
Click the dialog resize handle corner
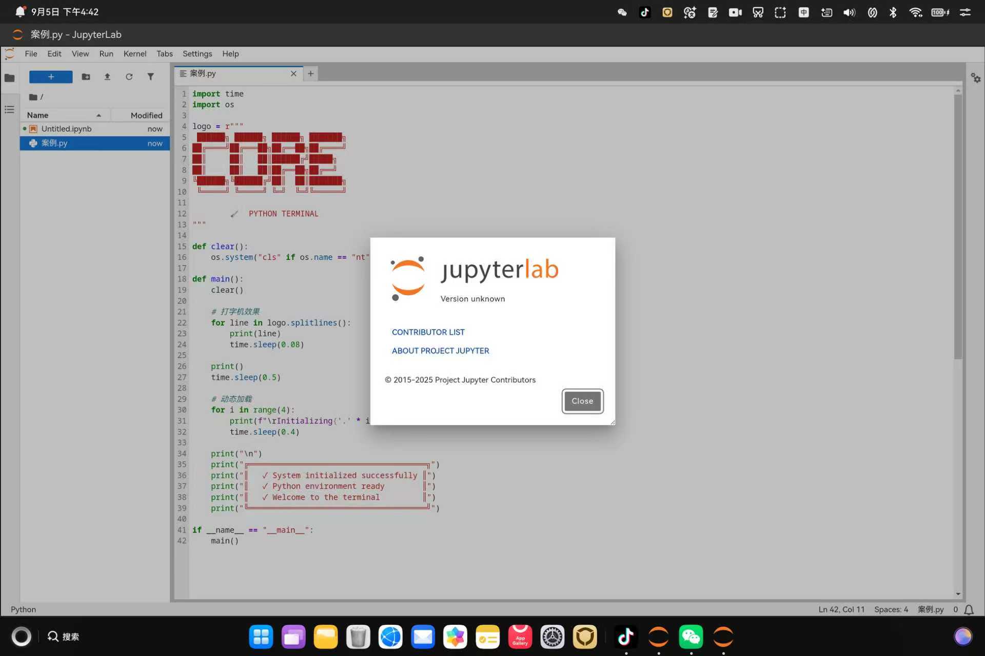click(x=613, y=422)
